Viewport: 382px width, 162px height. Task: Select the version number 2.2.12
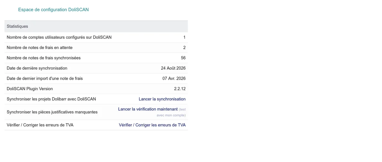pos(180,89)
